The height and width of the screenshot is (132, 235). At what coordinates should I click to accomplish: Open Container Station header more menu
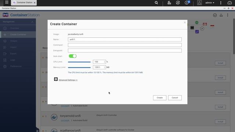tap(228, 15)
